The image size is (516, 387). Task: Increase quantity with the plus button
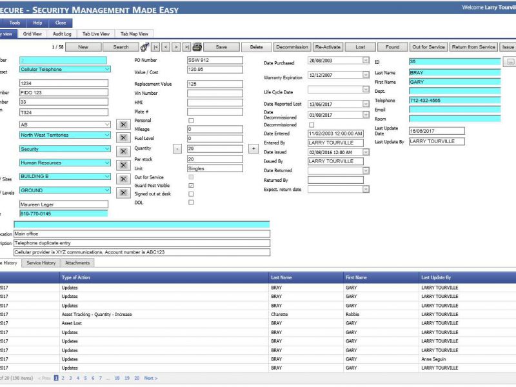253,148
